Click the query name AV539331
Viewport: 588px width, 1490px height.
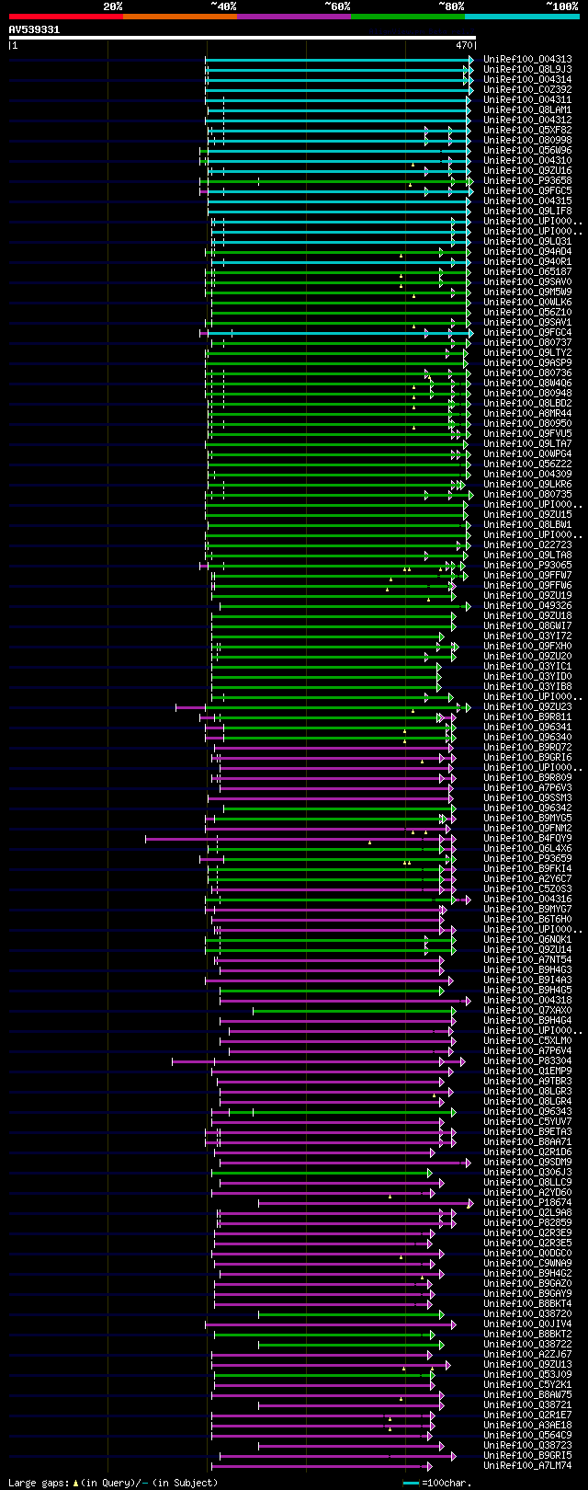coord(34,29)
